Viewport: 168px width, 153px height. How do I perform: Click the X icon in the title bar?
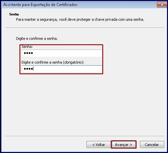point(162,5)
